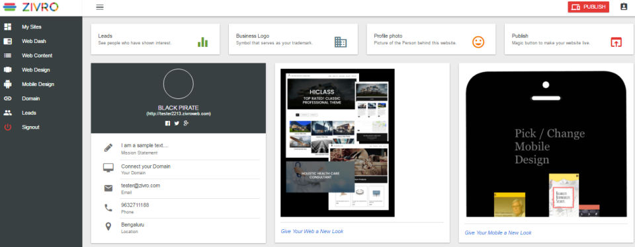Click the mobile design phone preview

pyautogui.click(x=546, y=144)
